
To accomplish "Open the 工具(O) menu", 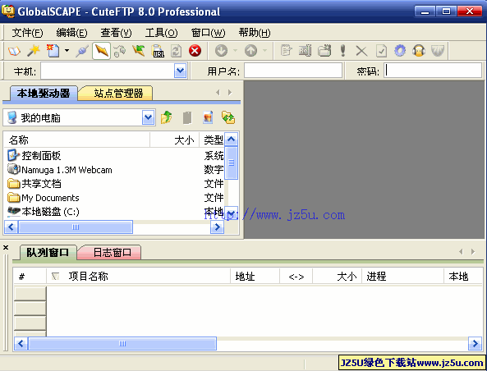I will pos(162,32).
